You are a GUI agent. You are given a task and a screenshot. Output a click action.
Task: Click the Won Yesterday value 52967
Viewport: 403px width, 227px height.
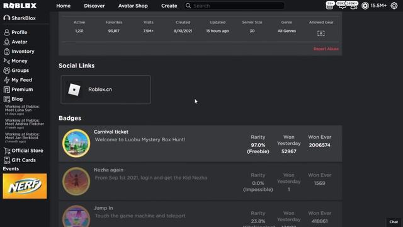tap(288, 151)
